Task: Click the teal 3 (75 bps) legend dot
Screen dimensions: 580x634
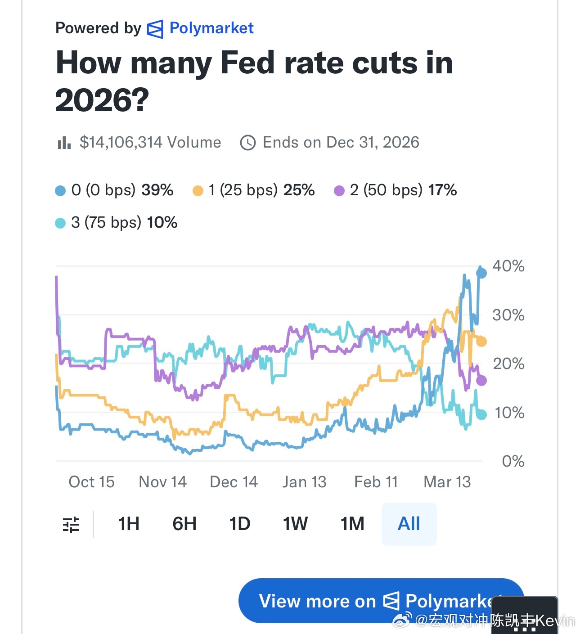Action: [x=60, y=223]
